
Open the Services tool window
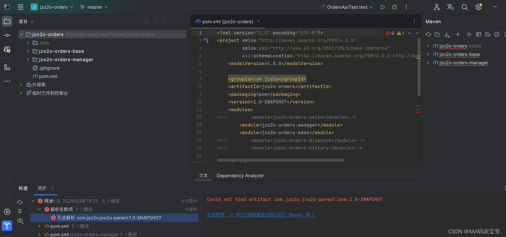(7, 212)
